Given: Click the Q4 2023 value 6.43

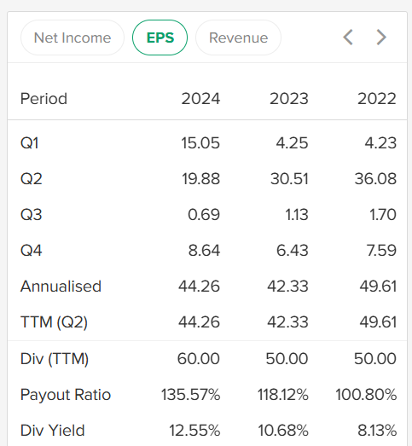Looking at the screenshot, I should 293,251.
